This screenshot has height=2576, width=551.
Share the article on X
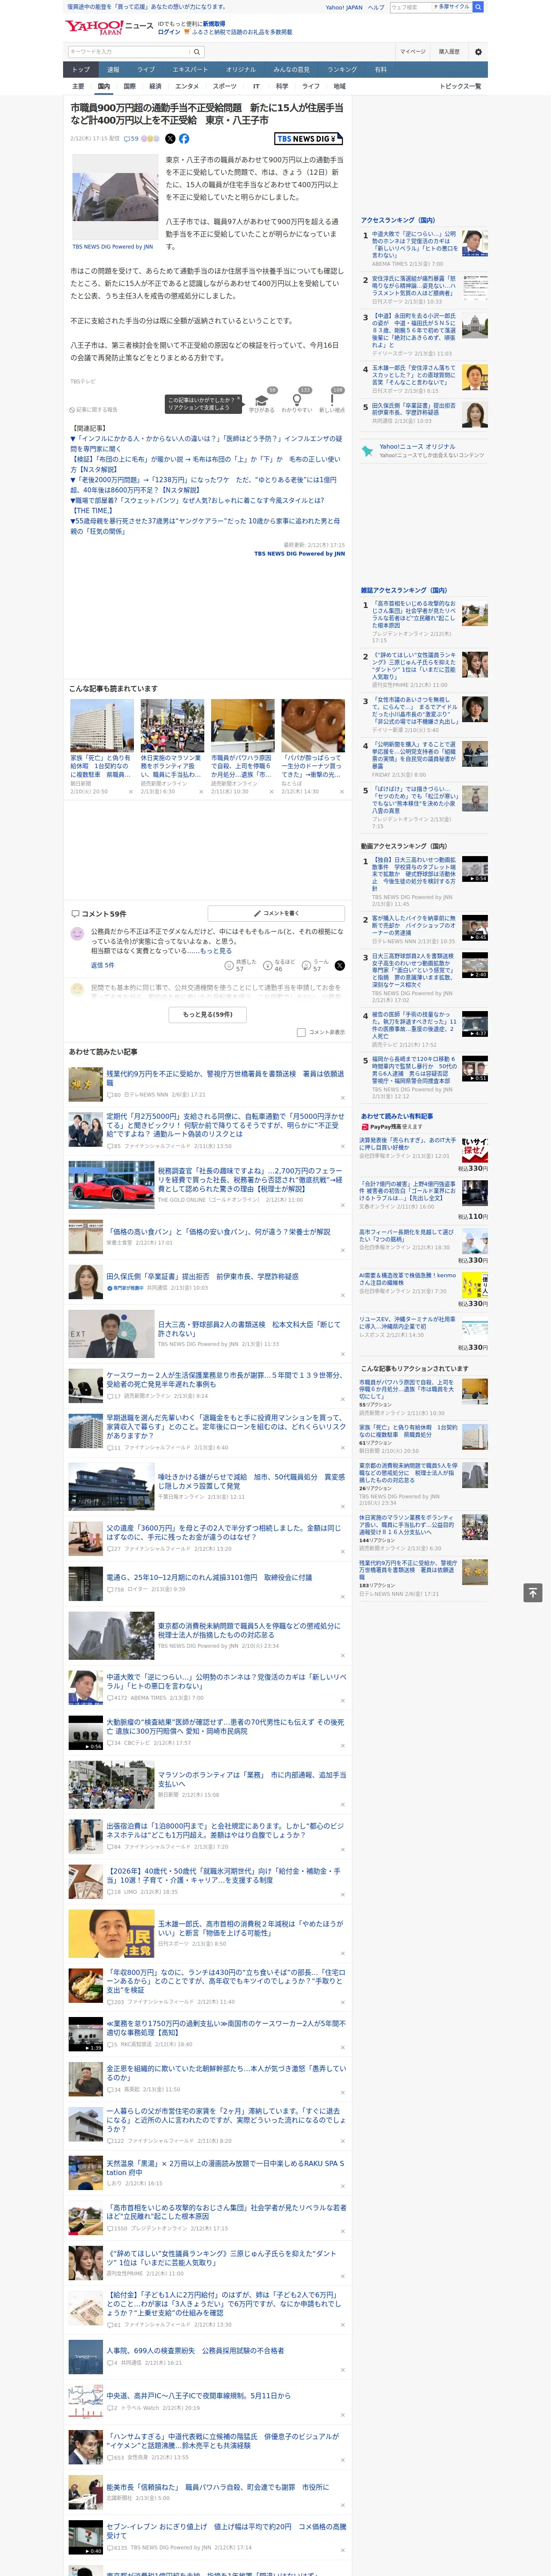(170, 139)
